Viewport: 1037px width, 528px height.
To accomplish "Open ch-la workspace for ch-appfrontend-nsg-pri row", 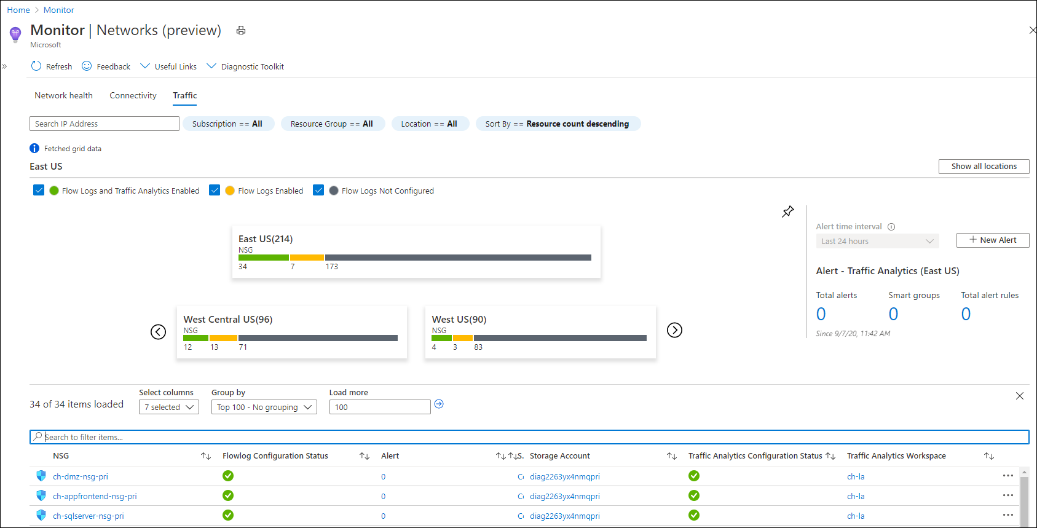I will [x=856, y=496].
